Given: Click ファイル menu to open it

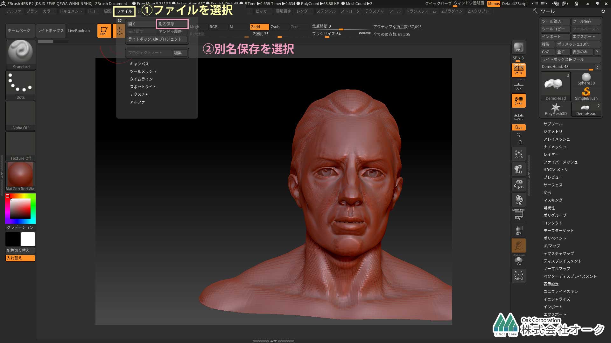Looking at the screenshot, I should pyautogui.click(x=124, y=11).
